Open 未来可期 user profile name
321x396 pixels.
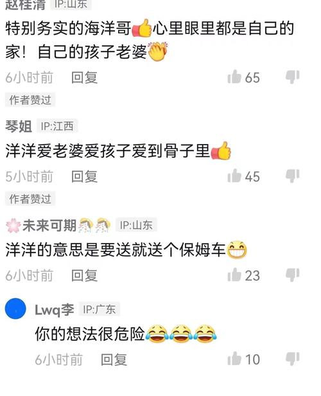tap(49, 225)
